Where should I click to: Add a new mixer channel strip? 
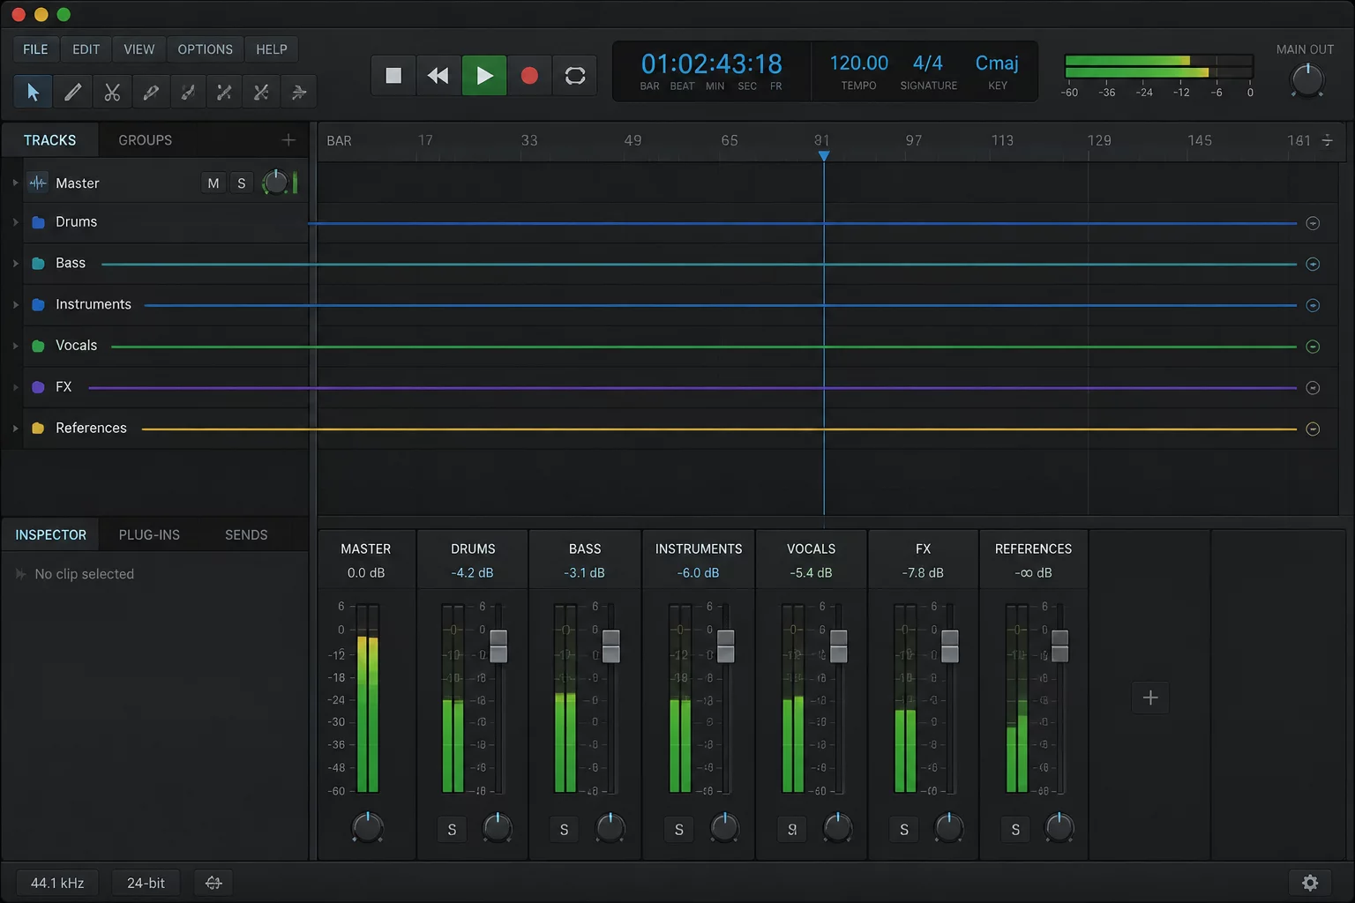(1150, 698)
